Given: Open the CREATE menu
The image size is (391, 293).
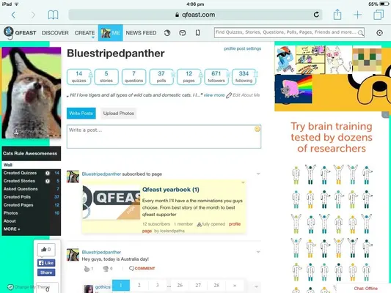Looking at the screenshot, I should point(84,33).
